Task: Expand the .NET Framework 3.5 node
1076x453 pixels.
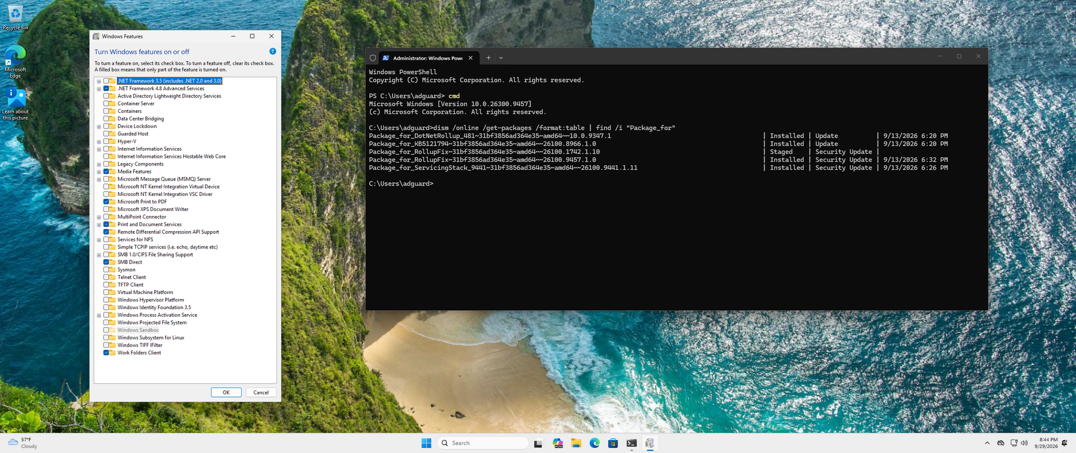Action: (99, 81)
